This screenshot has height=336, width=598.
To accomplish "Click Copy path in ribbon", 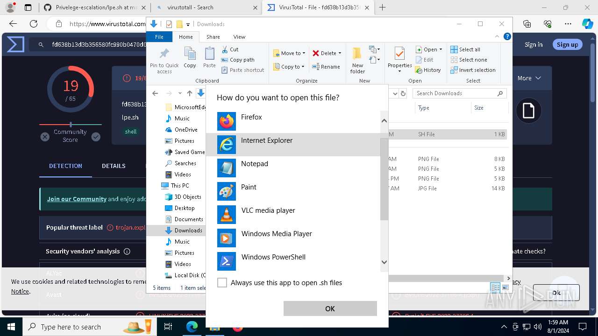I will click(238, 60).
